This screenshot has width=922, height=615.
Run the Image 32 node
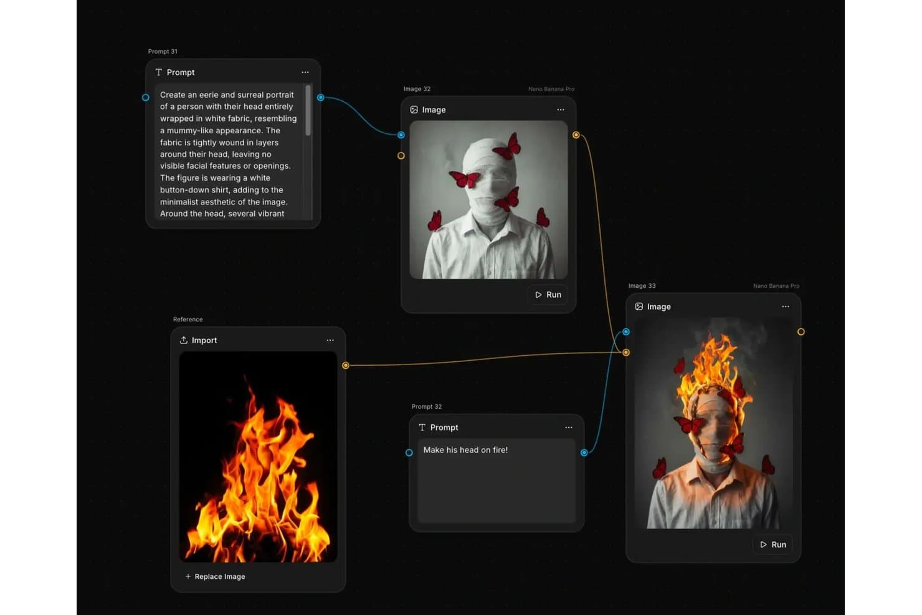point(548,295)
